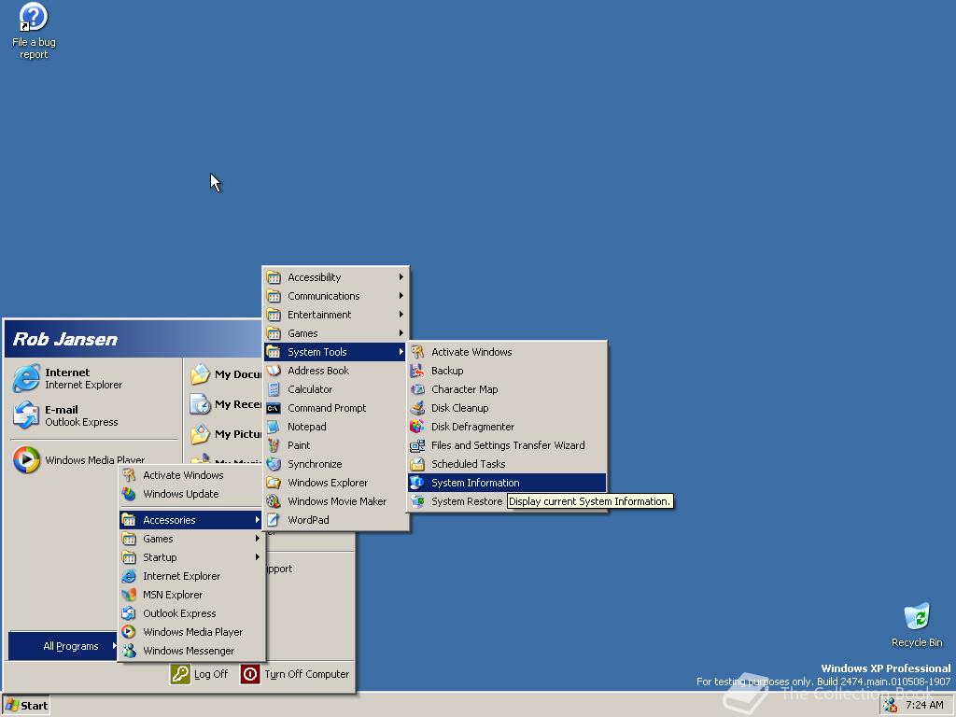The width and height of the screenshot is (956, 717).
Task: Click the Log Off key icon
Action: tap(180, 674)
